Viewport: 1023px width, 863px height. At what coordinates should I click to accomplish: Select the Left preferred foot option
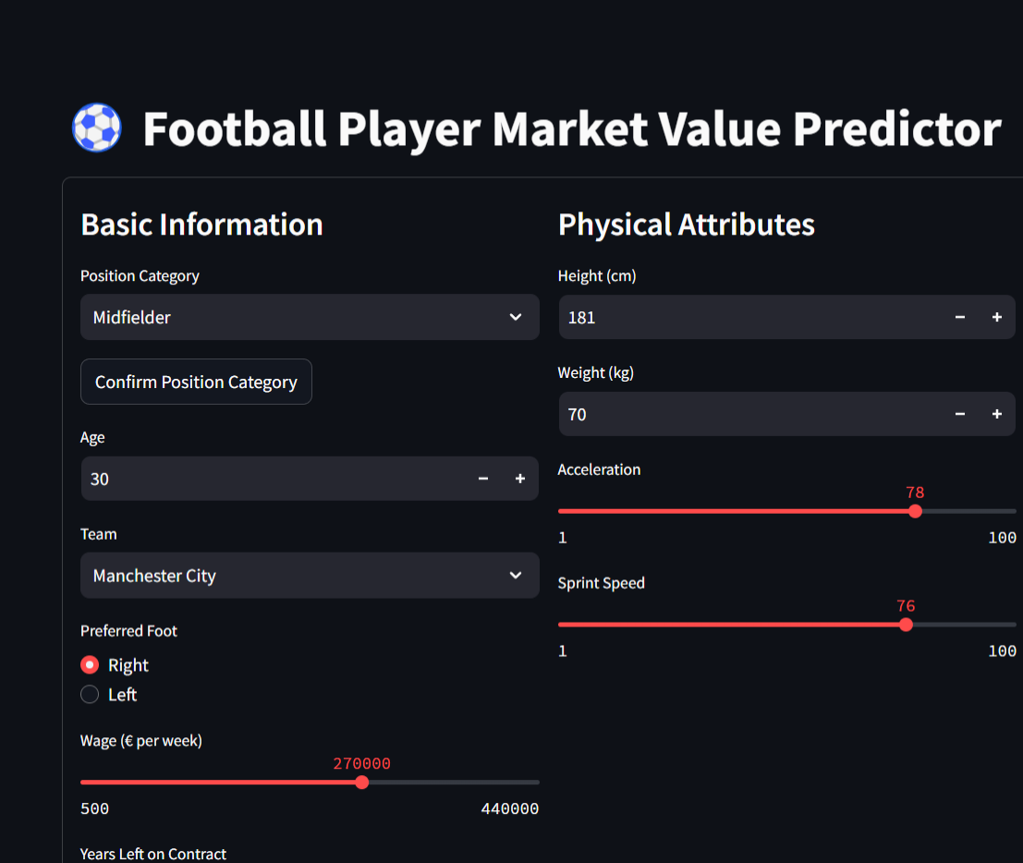pyautogui.click(x=90, y=695)
